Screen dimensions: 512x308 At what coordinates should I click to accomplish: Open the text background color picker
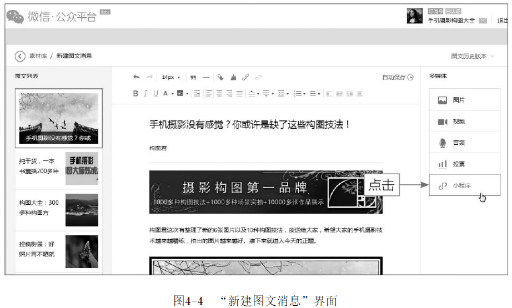tap(180, 94)
